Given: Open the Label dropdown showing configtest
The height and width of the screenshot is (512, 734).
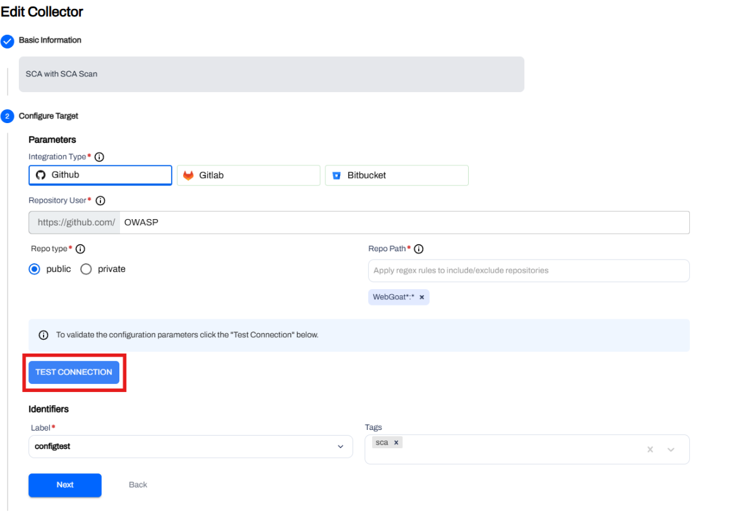Looking at the screenshot, I should [x=190, y=446].
